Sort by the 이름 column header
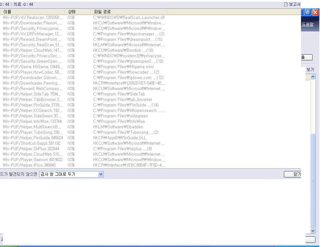 coord(33,12)
